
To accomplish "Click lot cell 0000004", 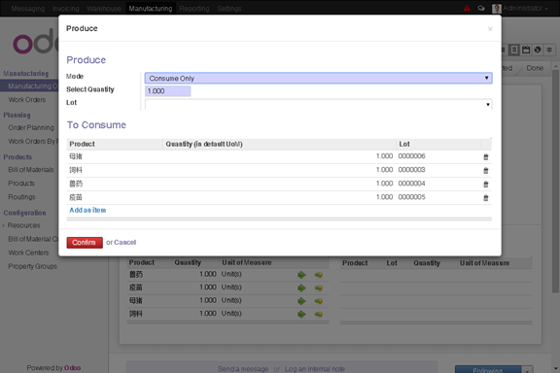I will [x=412, y=184].
